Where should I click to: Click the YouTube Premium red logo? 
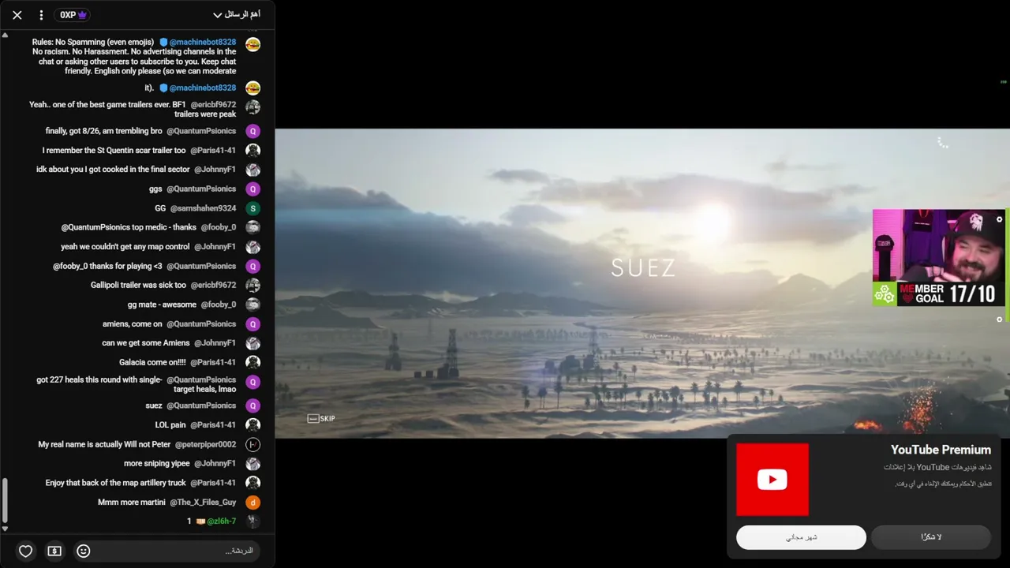pos(772,480)
